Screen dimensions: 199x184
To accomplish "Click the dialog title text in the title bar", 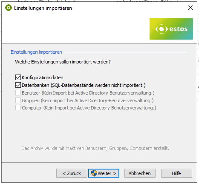I will [x=43, y=8].
